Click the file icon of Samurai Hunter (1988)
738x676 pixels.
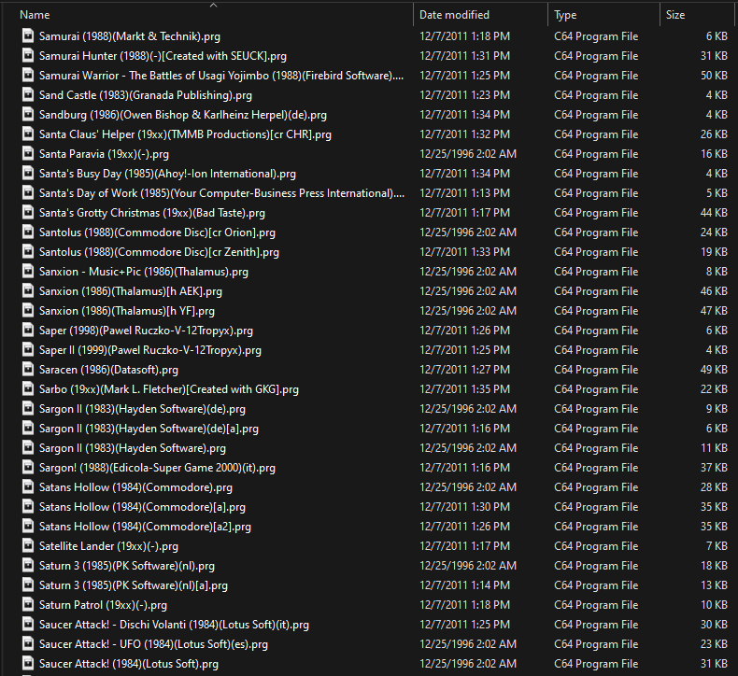point(28,56)
